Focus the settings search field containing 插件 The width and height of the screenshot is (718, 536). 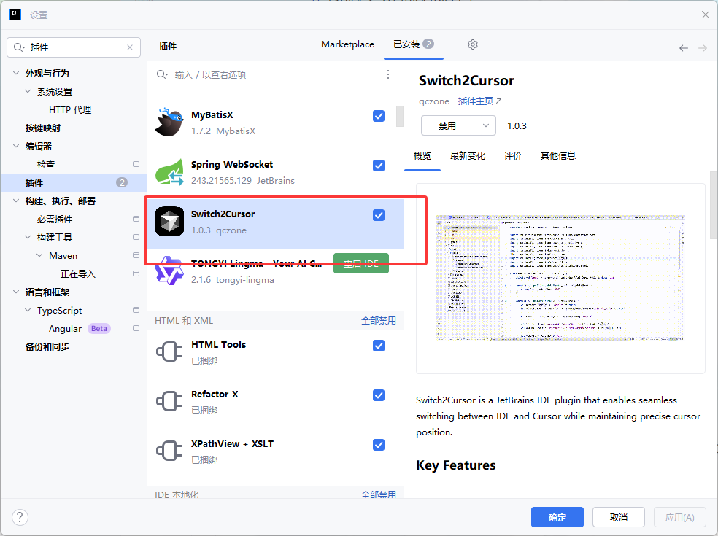click(x=74, y=47)
